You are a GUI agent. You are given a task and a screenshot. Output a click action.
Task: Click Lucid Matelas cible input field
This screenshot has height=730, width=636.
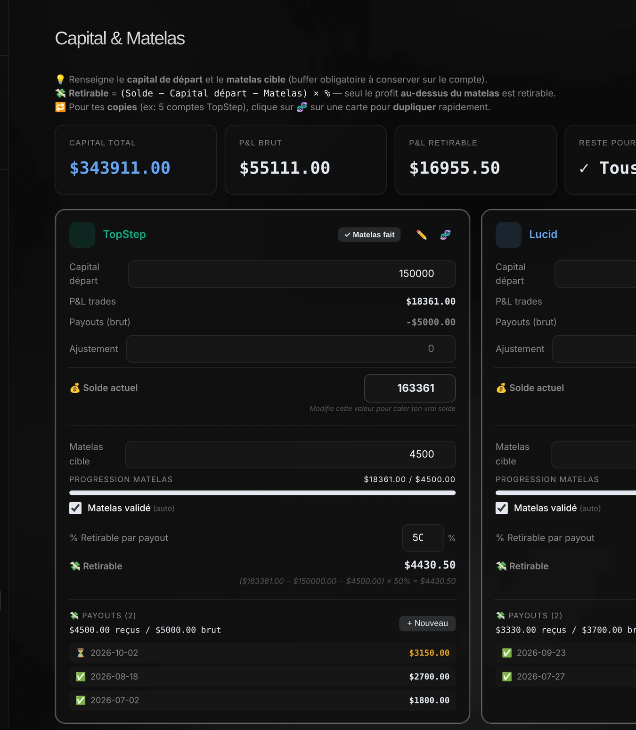point(594,454)
